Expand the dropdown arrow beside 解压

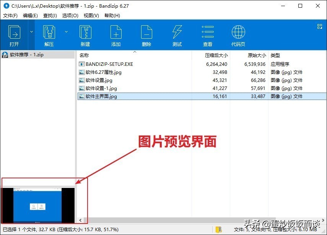click(66, 32)
